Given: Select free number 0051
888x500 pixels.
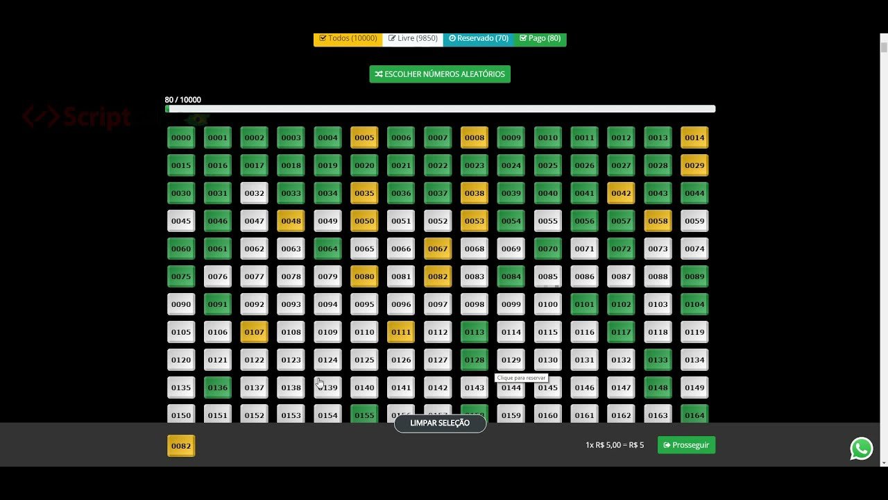Looking at the screenshot, I should (401, 221).
